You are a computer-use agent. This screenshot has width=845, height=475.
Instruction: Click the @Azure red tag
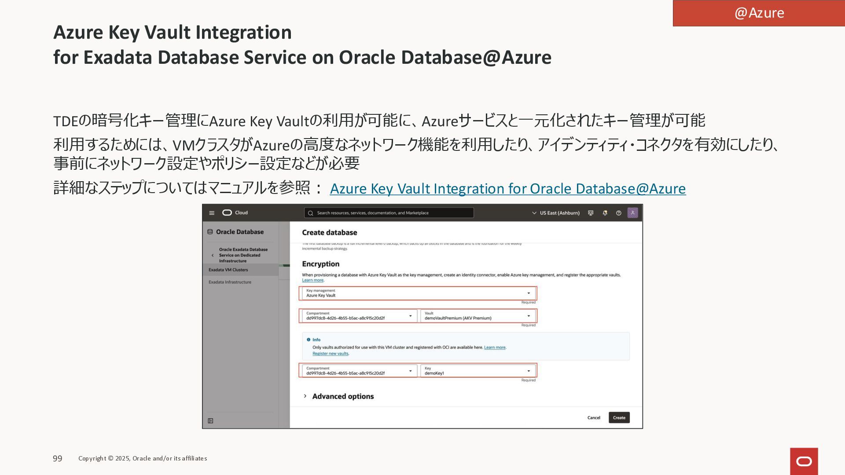(759, 13)
